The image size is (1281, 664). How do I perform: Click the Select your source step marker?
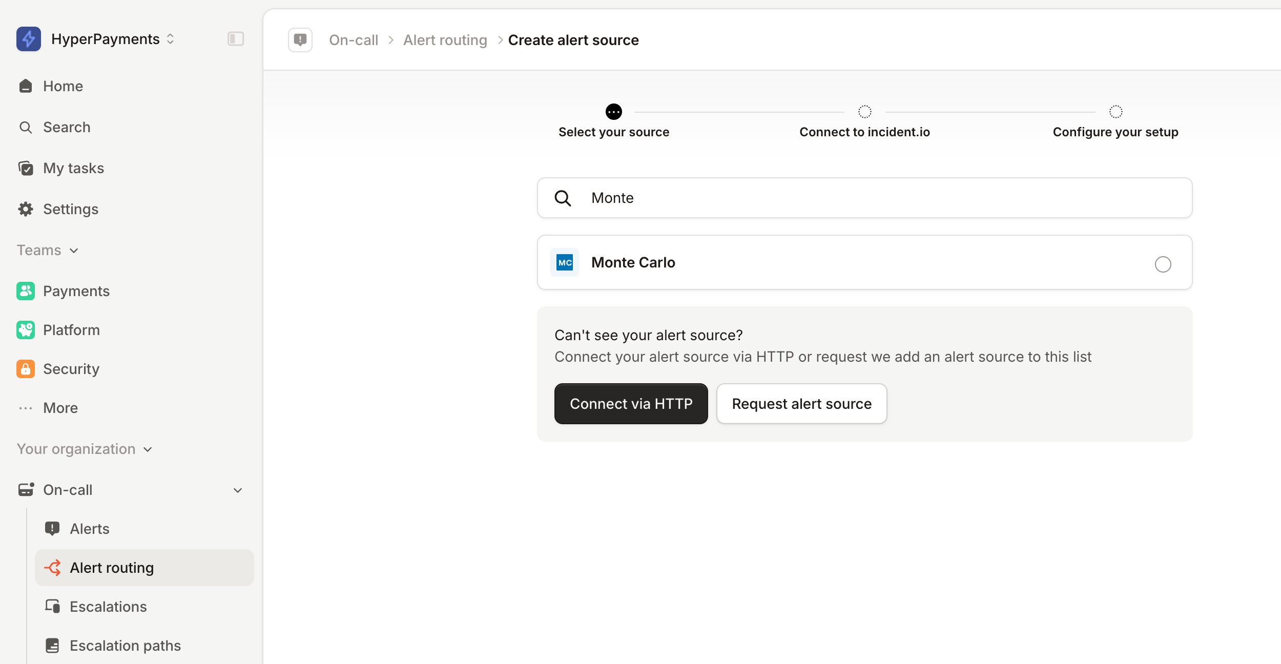tap(614, 112)
